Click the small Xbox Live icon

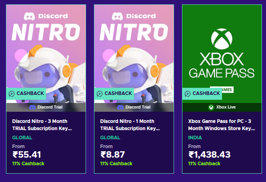[x=211, y=107]
